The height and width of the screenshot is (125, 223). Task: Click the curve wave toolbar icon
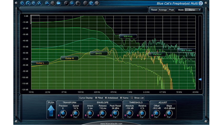click(47, 3)
